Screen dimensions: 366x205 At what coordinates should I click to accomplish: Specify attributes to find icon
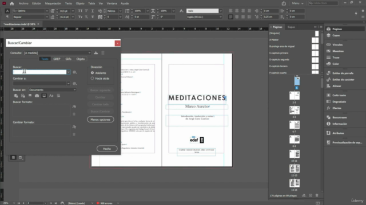pyautogui.click(x=74, y=106)
